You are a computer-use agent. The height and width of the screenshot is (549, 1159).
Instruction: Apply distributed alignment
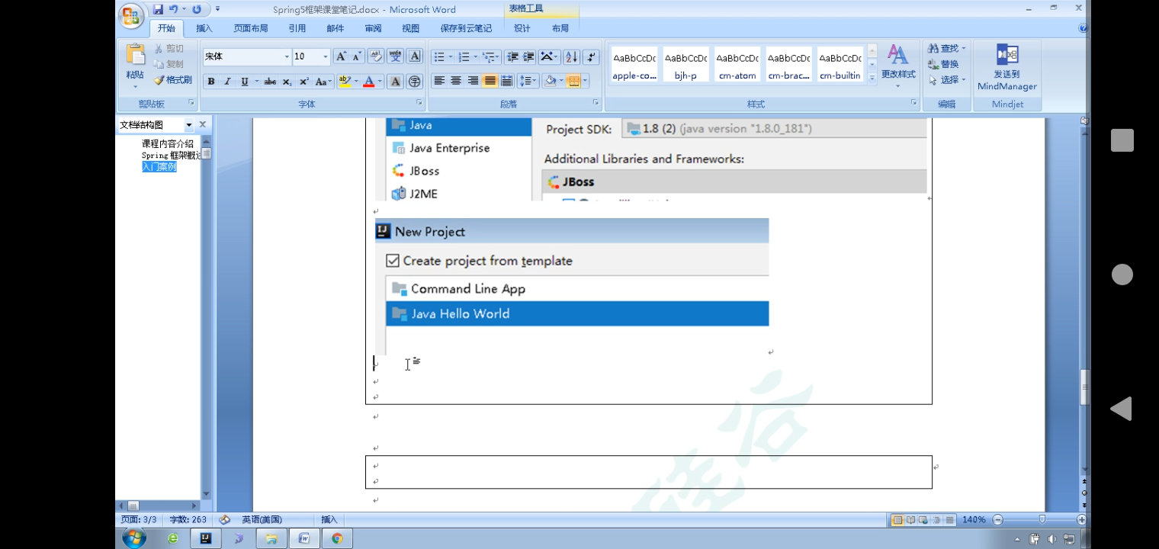pyautogui.click(x=506, y=81)
